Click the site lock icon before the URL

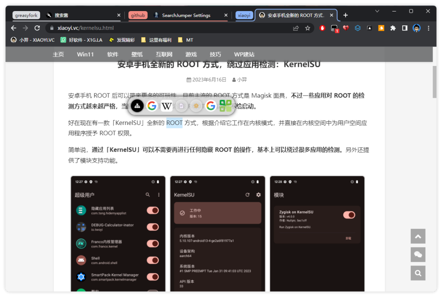52,28
